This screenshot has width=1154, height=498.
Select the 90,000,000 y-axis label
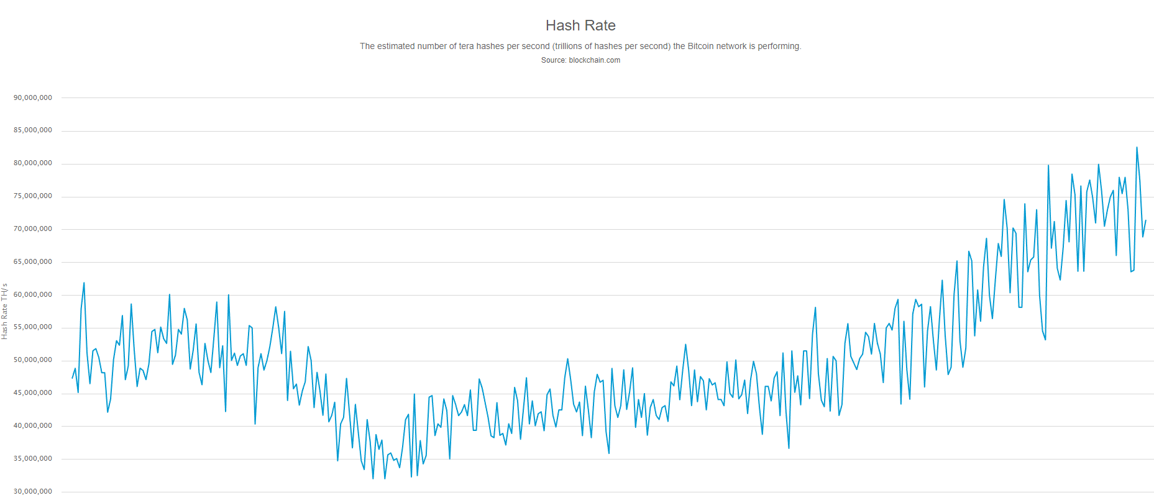(x=33, y=97)
